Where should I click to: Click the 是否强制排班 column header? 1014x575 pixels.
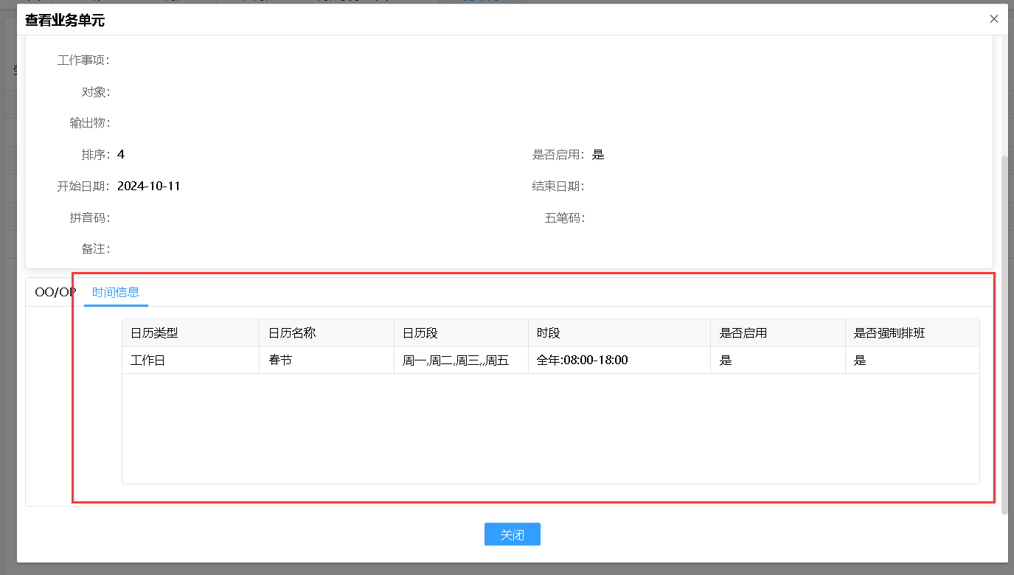coord(884,332)
